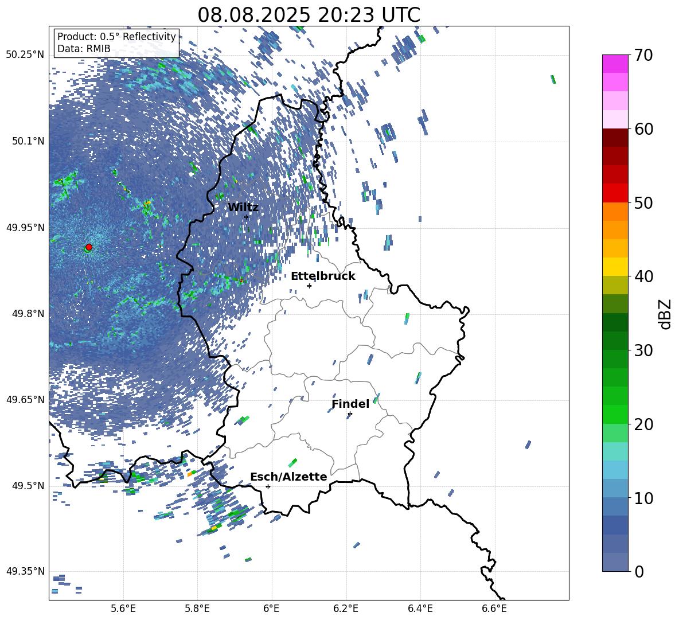The image size is (679, 620).
Task: Pick the dark red colorbar swatch below 60
Action: (x=615, y=138)
